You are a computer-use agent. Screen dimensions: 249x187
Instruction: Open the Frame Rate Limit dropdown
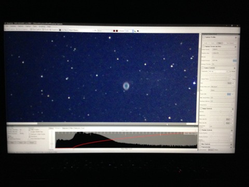pos(223,87)
